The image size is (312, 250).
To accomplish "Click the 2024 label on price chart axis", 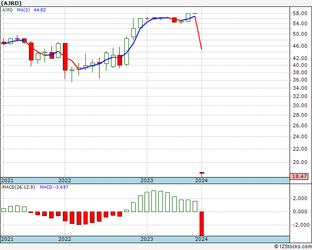I will pyautogui.click(x=201, y=180).
